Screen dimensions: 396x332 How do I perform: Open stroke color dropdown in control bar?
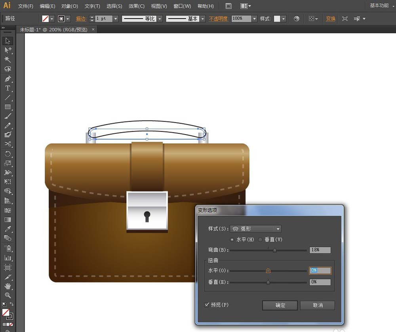click(68, 19)
